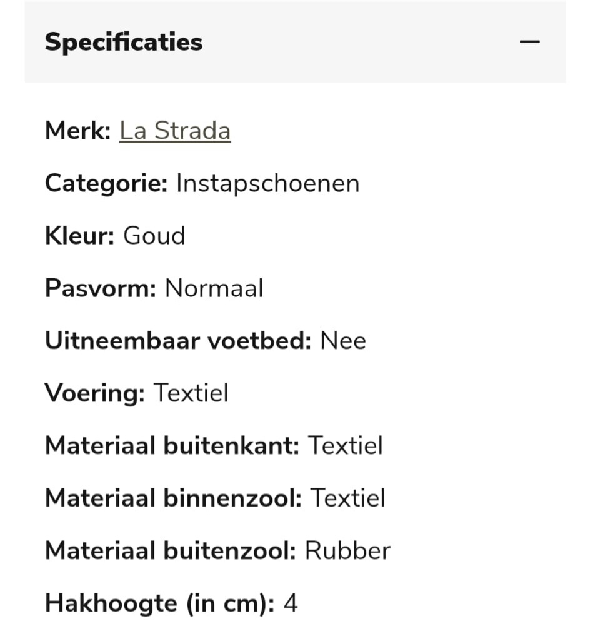The image size is (590, 631).
Task: Click the Specificaties section heading
Action: [x=124, y=43]
